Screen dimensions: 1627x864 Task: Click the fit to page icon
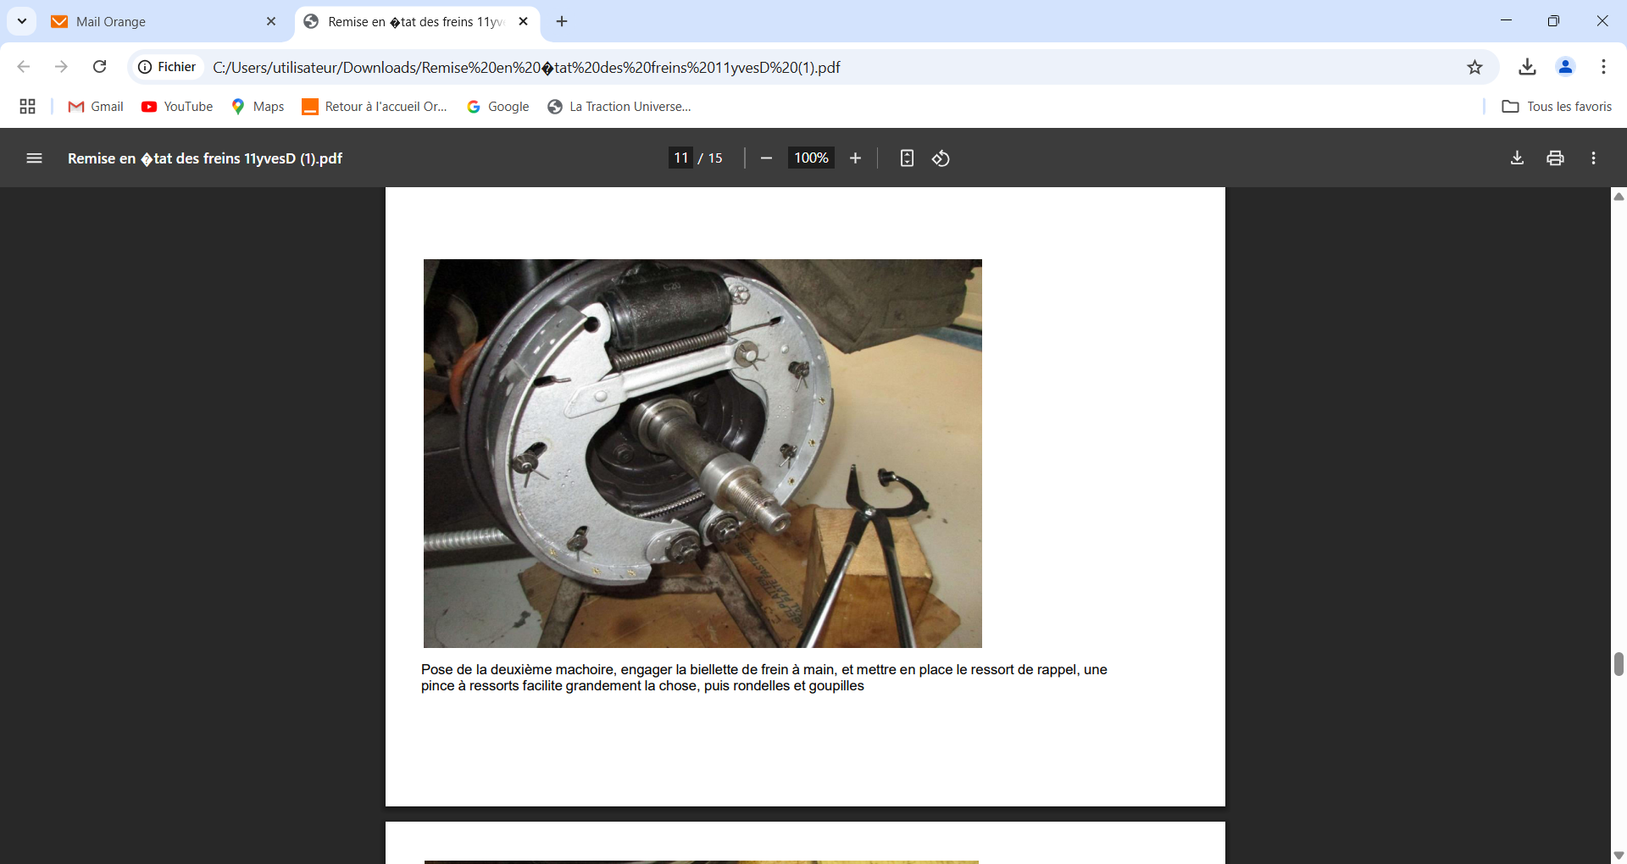[907, 158]
